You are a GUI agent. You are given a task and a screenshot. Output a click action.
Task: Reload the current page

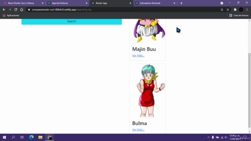16,9
